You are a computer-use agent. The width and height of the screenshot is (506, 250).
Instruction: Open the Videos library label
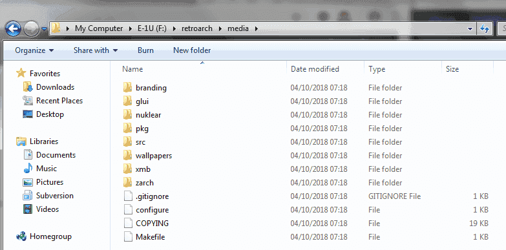(x=47, y=209)
